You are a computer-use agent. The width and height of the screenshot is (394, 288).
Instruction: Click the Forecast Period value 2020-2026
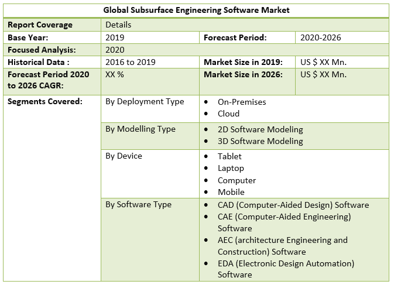point(320,37)
